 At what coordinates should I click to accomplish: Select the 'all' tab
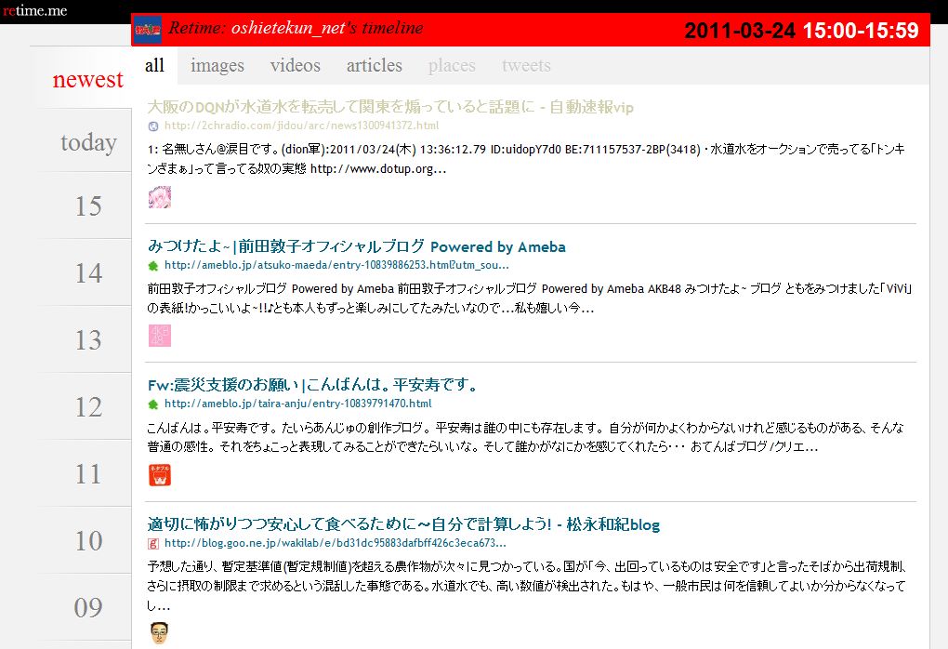(154, 65)
